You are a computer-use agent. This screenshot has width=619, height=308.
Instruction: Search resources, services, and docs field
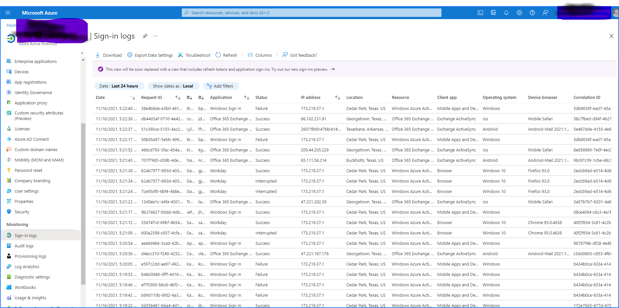312,13
